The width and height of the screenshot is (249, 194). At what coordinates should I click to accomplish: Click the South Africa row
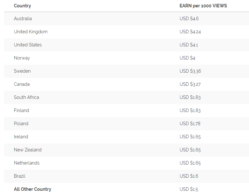point(126,97)
